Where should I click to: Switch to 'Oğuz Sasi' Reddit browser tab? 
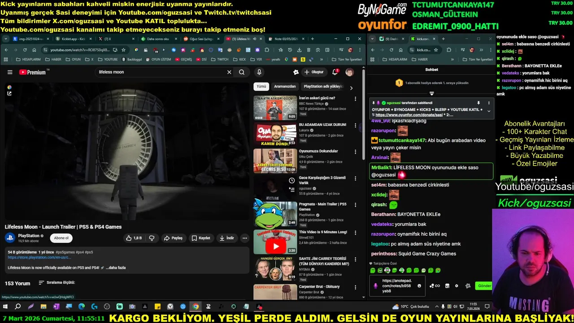201,39
